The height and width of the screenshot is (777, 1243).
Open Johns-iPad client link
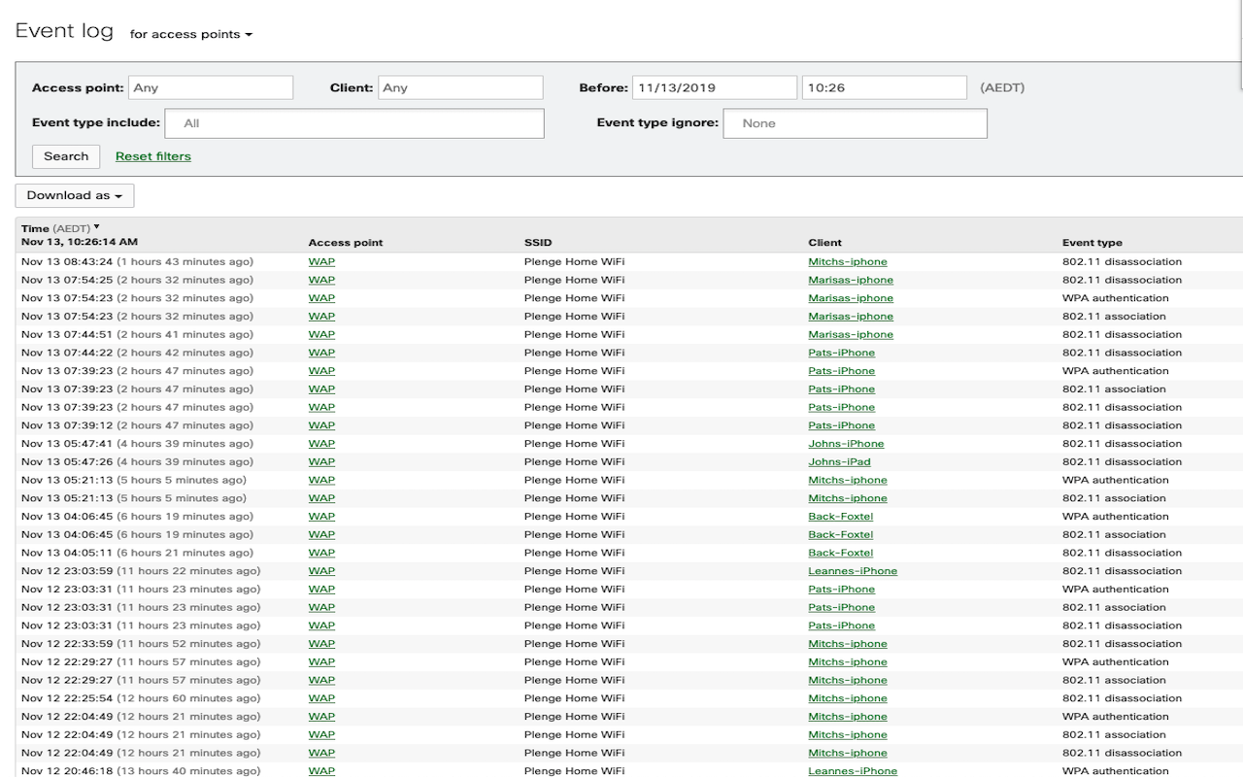tap(840, 462)
